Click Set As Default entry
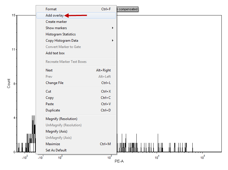 [x=56, y=150]
